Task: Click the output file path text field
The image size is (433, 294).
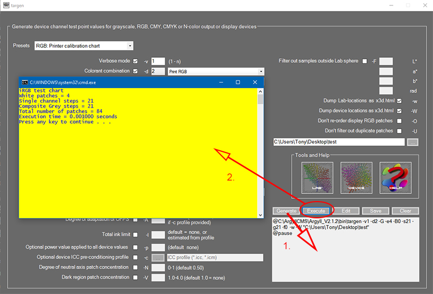Action: point(339,142)
